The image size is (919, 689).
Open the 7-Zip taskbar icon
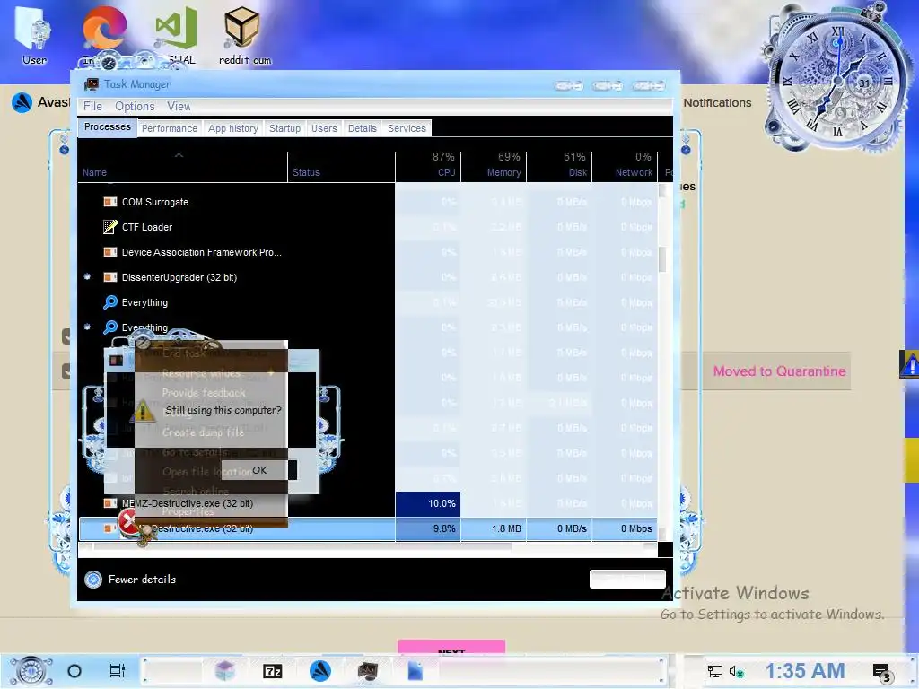[273, 671]
